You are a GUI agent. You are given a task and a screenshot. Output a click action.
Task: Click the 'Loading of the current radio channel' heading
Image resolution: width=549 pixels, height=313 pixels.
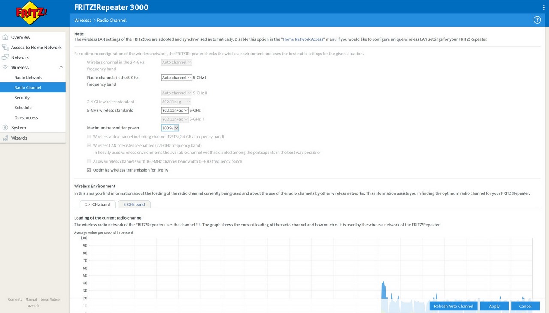tap(108, 218)
